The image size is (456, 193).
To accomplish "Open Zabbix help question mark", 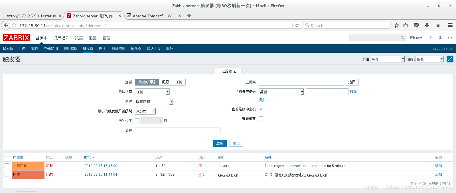I will click(x=431, y=38).
